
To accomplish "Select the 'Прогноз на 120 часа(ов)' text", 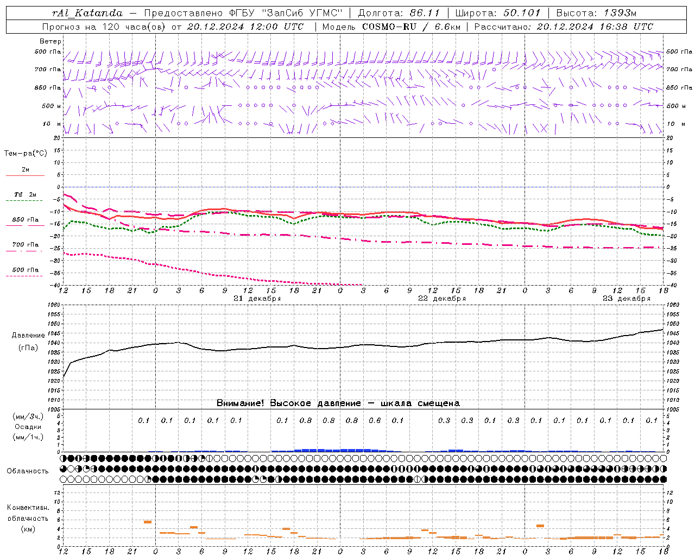I will [105, 27].
